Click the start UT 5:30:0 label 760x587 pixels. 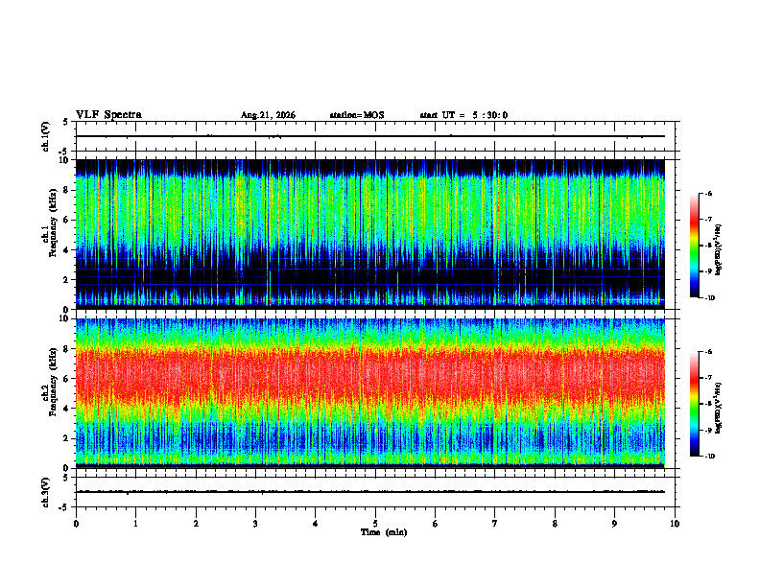coord(463,115)
